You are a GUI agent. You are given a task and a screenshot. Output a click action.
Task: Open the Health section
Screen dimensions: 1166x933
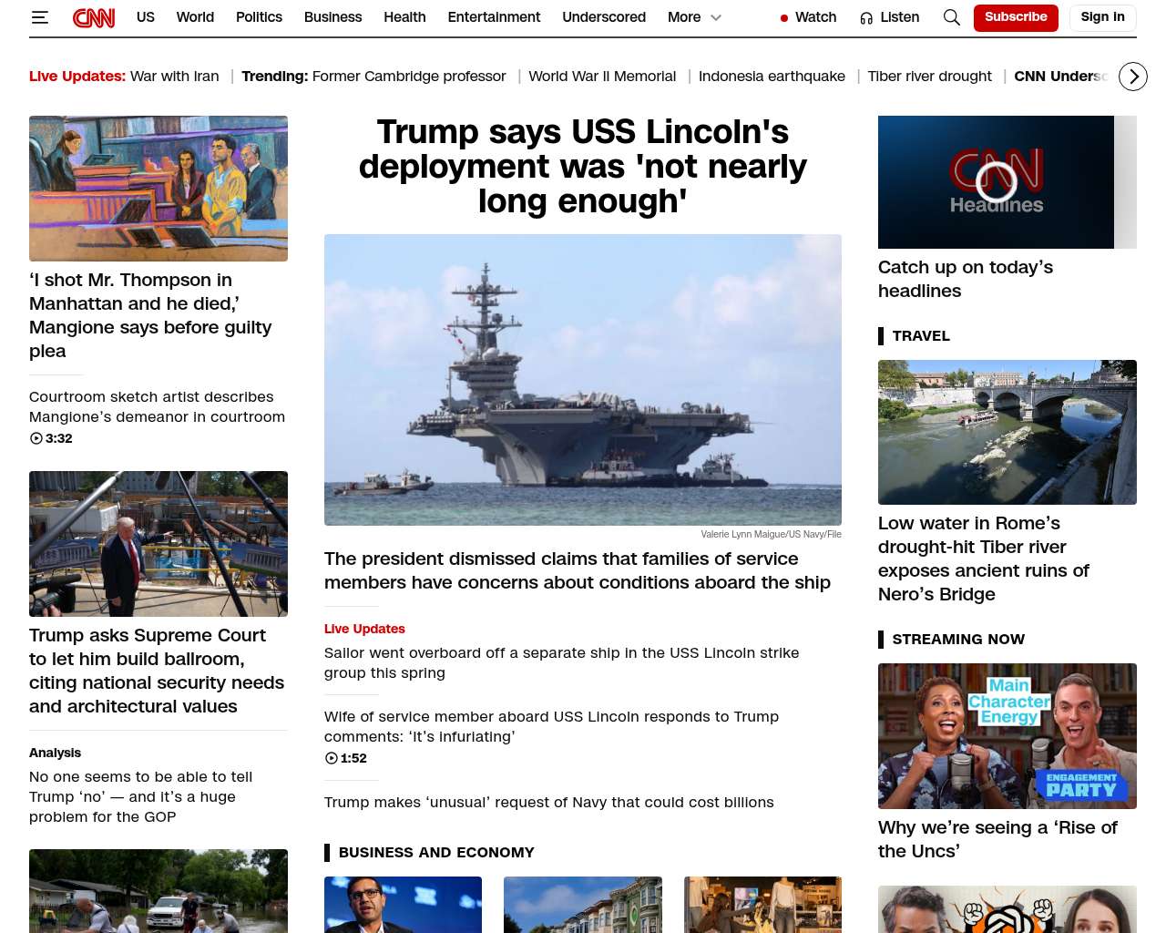pyautogui.click(x=404, y=17)
